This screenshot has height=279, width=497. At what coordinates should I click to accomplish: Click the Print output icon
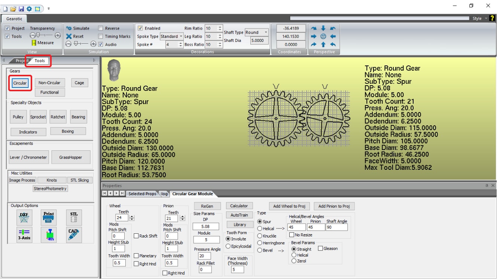pyautogui.click(x=49, y=217)
